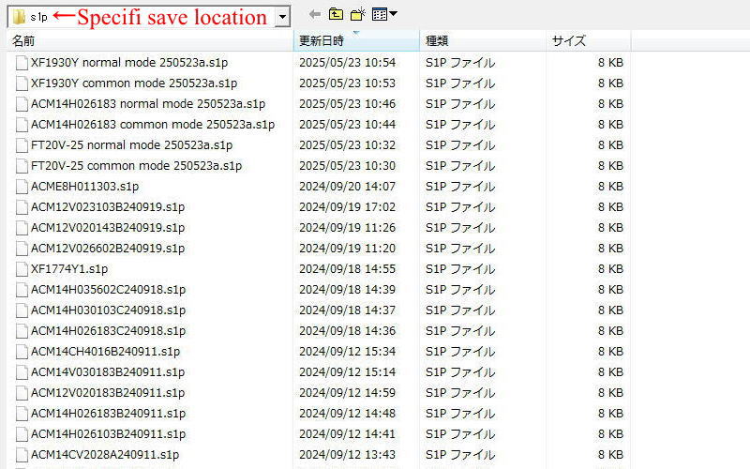Select file name ACM14H026183C240918.s1p
Image resolution: width=750 pixels, height=469 pixels.
point(108,331)
